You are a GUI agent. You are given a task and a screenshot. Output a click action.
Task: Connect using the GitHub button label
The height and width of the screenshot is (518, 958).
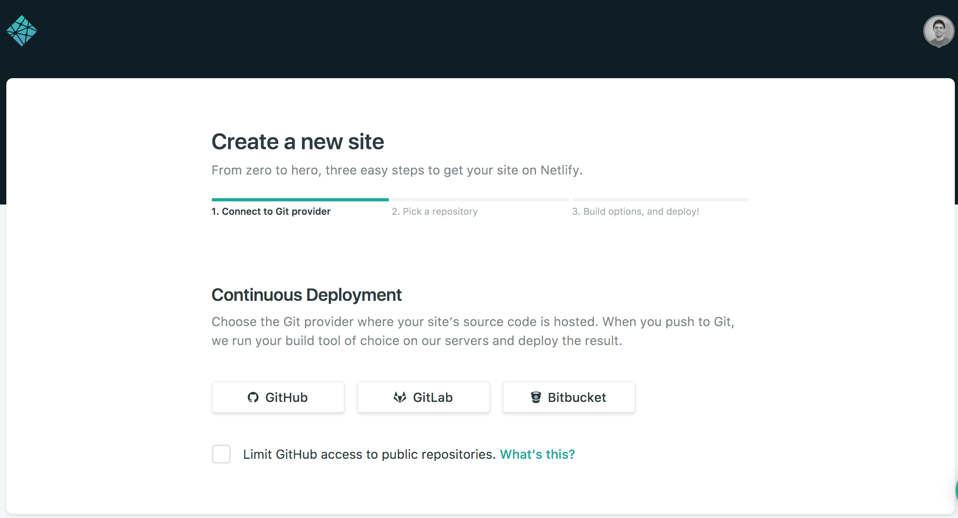coord(286,397)
